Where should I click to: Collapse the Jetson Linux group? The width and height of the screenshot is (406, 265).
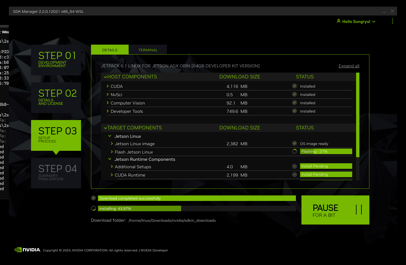(110, 136)
